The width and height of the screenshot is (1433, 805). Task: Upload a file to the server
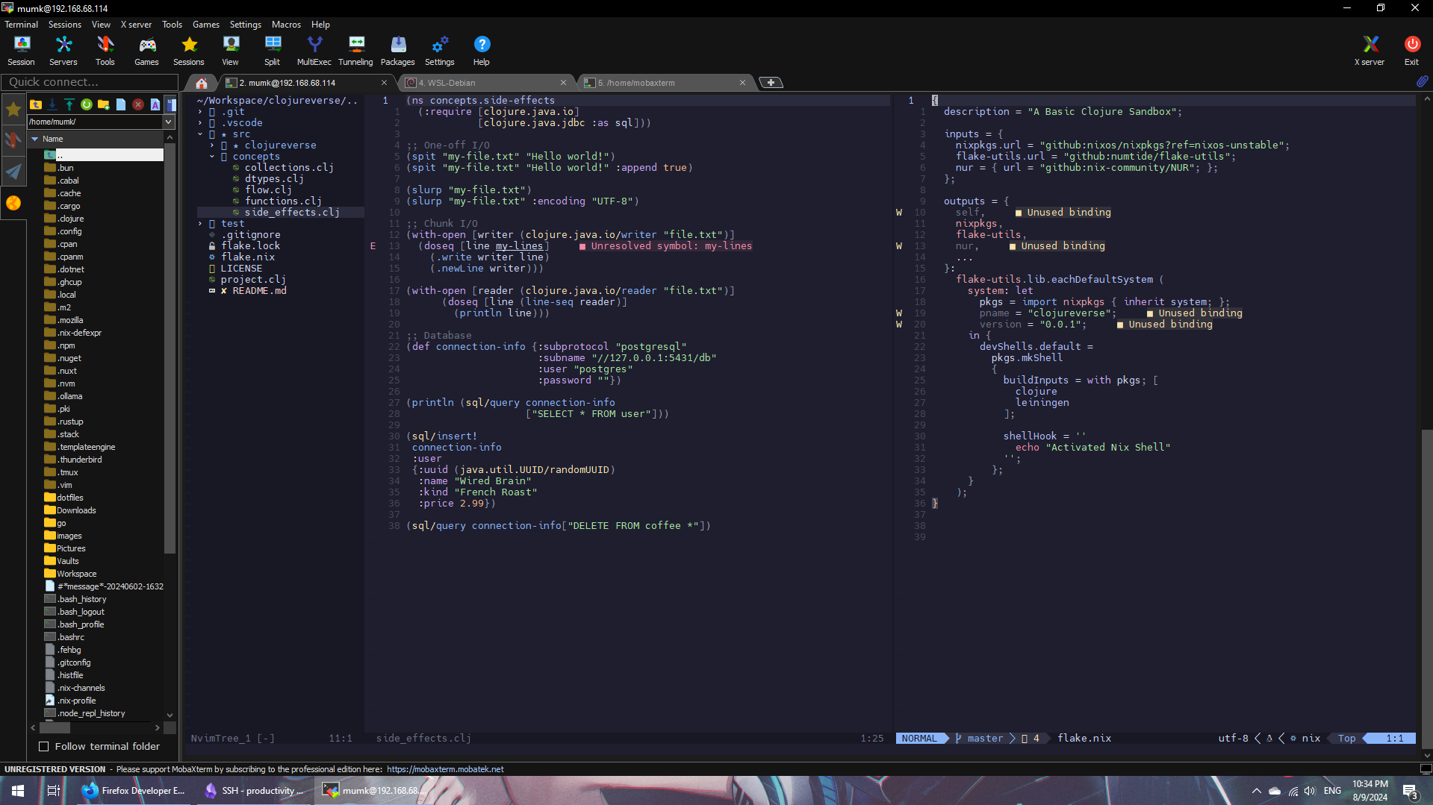[69, 104]
